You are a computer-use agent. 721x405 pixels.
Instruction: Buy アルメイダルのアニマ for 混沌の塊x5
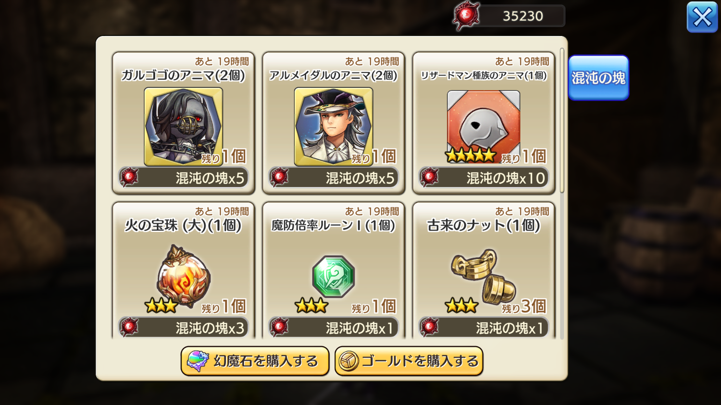pyautogui.click(x=334, y=178)
